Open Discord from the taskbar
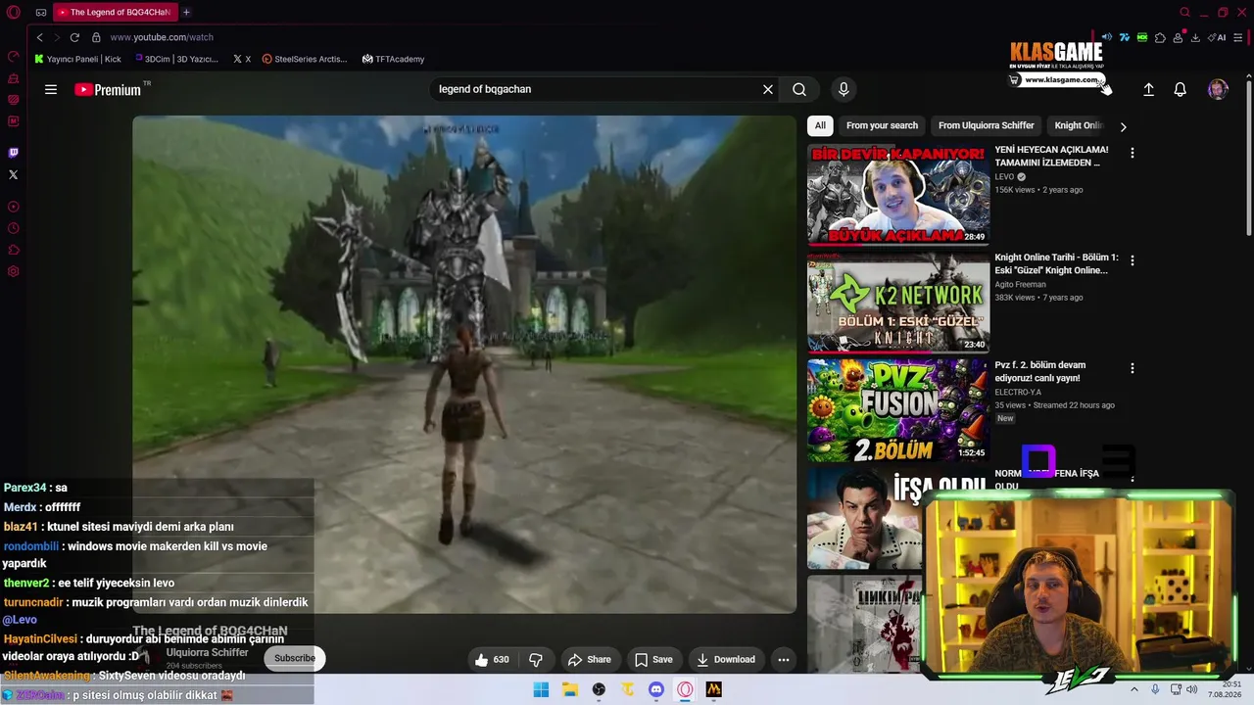This screenshot has width=1254, height=705. pyautogui.click(x=656, y=689)
